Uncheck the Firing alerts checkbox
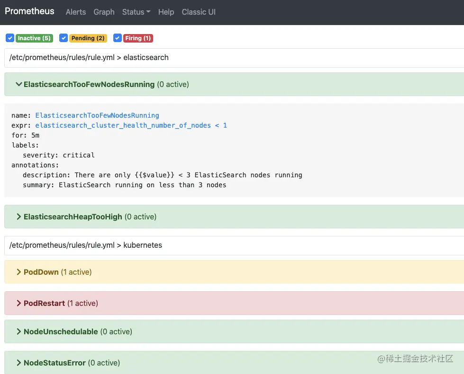This screenshot has height=374, width=464. 118,38
